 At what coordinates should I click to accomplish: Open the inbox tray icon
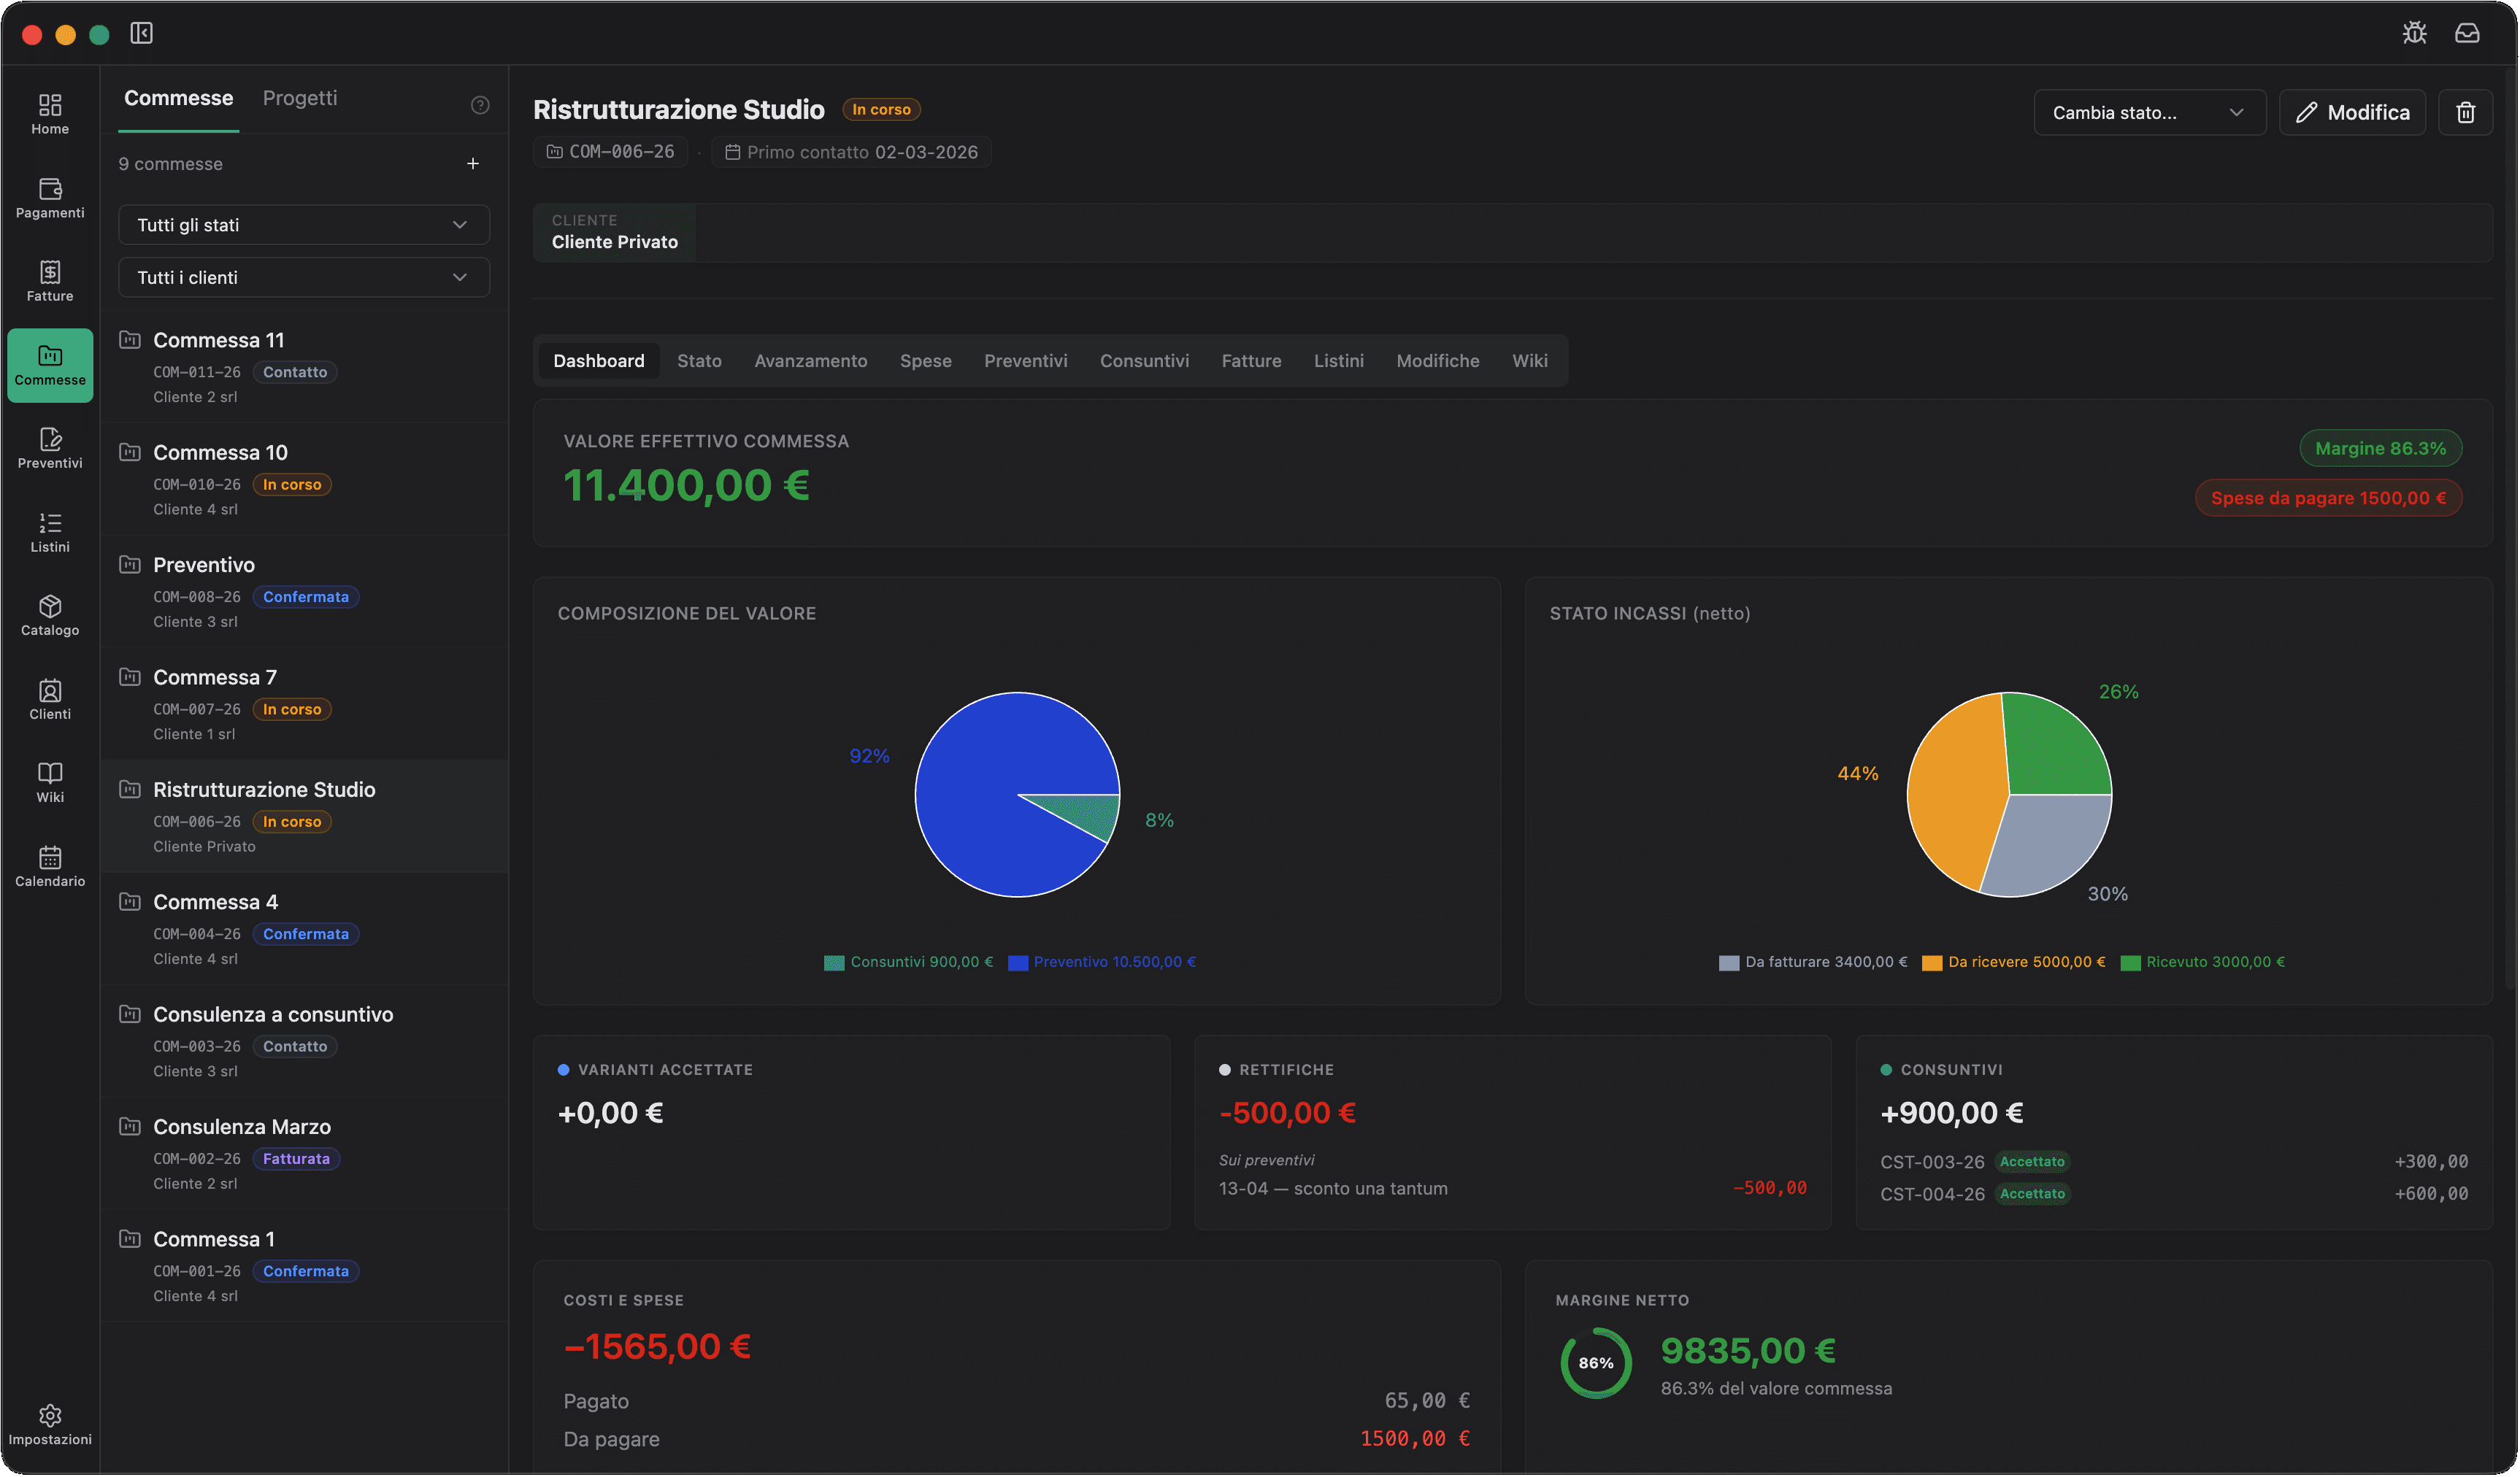pos(2468,33)
